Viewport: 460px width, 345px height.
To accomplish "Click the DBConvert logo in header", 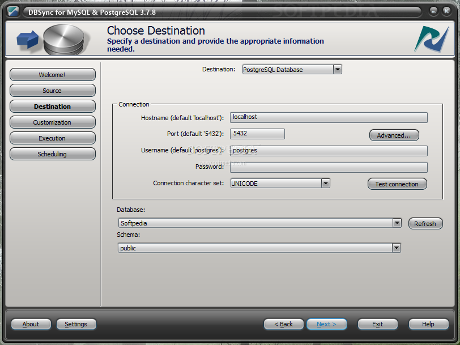I will [432, 39].
